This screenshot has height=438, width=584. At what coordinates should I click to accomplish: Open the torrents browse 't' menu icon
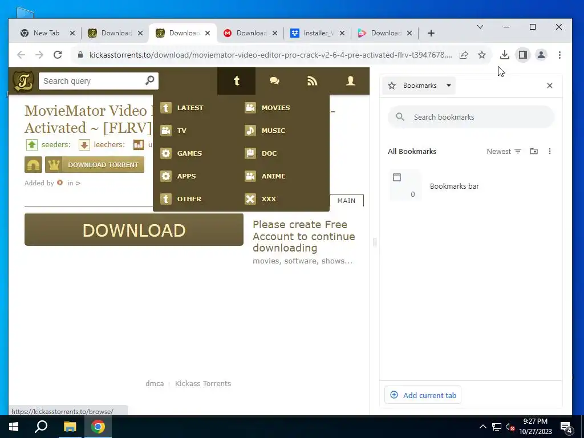pos(237,81)
